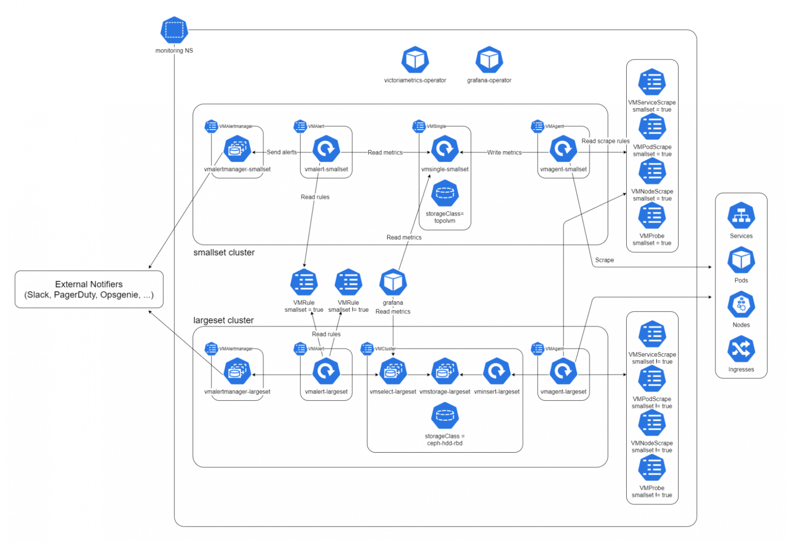
Task: Click the vmselect-largeset icon
Action: pos(393,371)
